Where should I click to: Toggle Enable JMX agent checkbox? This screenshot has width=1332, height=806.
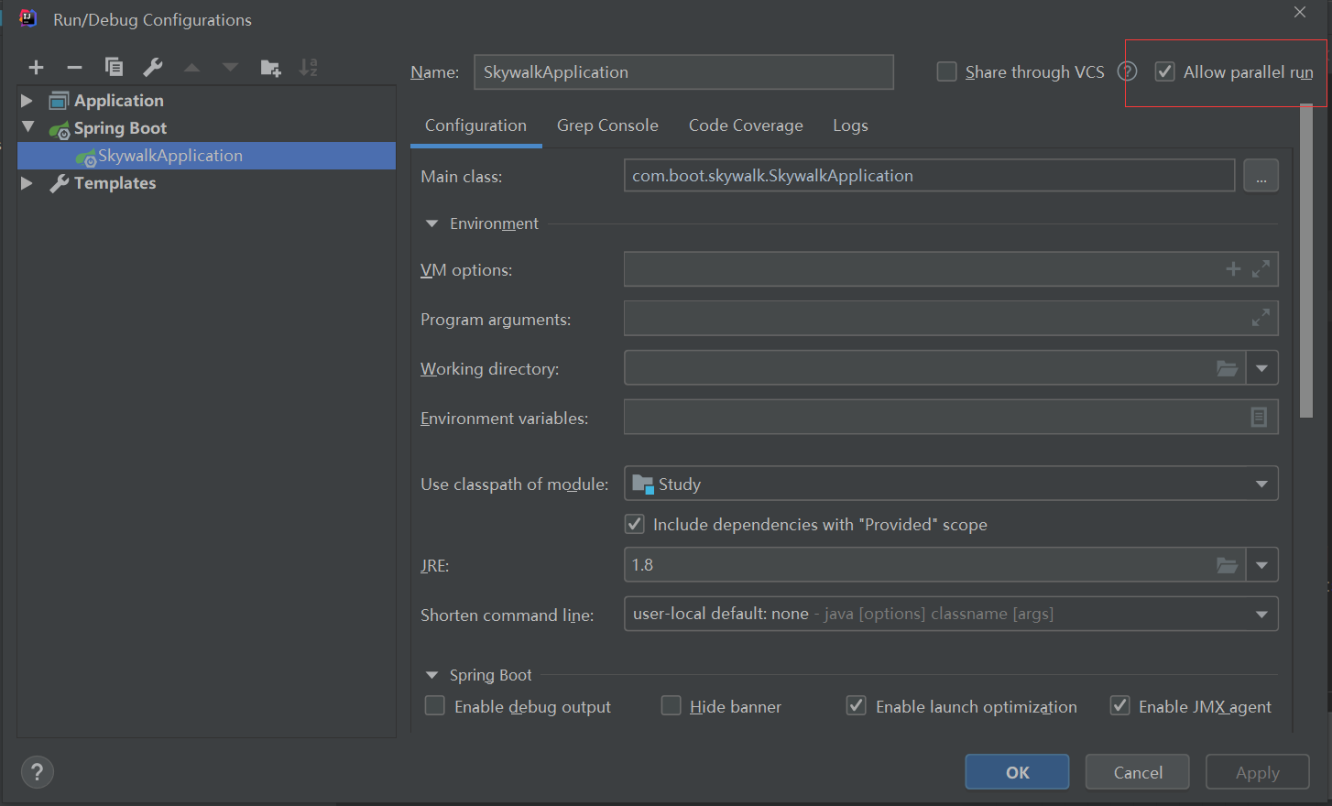coord(1119,705)
